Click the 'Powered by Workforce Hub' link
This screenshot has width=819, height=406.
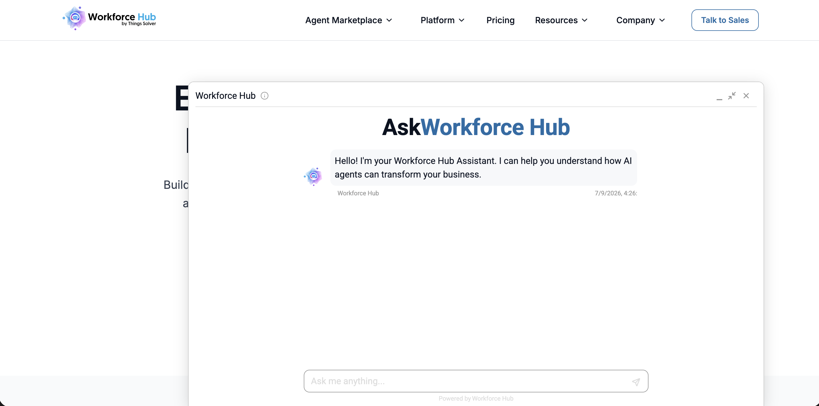click(x=476, y=398)
